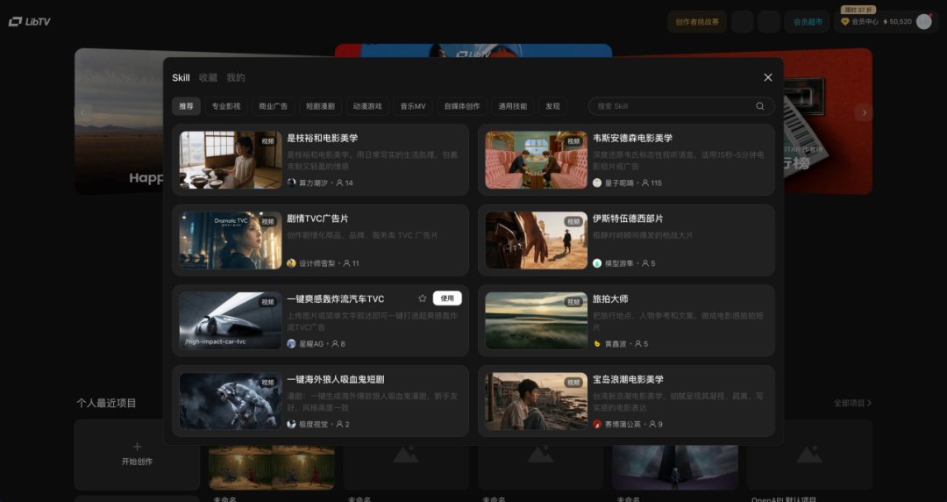Click the 剧情TVC广告片 title
The image size is (947, 502).
(317, 219)
